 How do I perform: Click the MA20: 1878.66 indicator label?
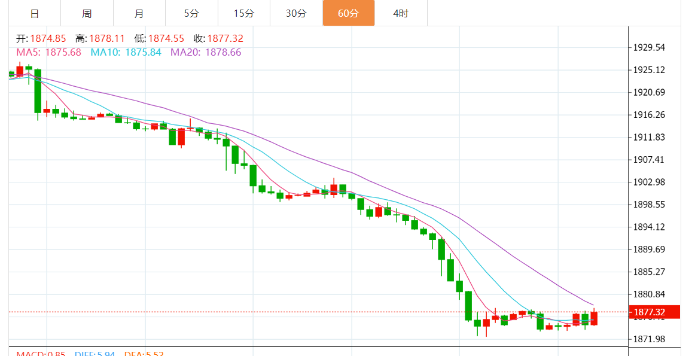[x=206, y=52]
